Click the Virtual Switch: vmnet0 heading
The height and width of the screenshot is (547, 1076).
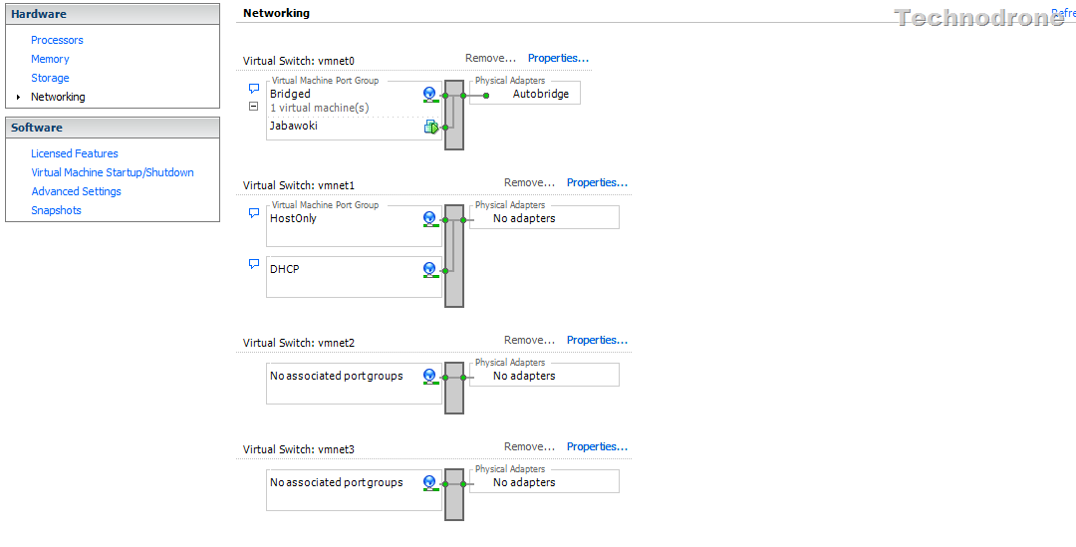pos(299,61)
